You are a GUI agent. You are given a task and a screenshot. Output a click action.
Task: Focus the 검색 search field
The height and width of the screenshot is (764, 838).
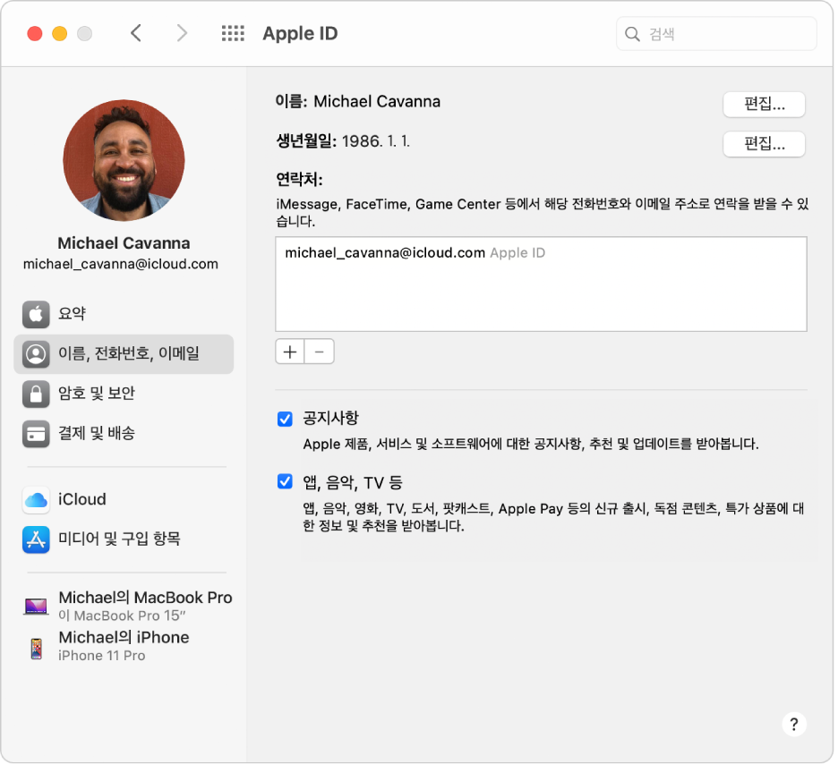tap(716, 34)
